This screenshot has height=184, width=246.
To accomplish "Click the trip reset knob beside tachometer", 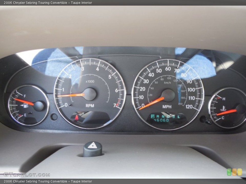I will pos(54,117).
